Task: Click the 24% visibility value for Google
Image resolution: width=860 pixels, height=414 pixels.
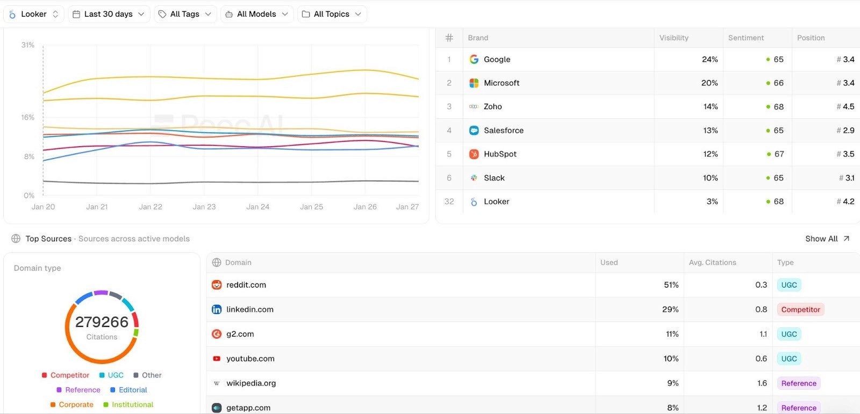Action: (x=710, y=59)
